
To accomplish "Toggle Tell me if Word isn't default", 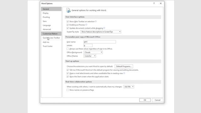I will coord(68,70).
